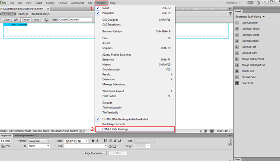Apply bold formatting in Properties panel

pos(93,141)
